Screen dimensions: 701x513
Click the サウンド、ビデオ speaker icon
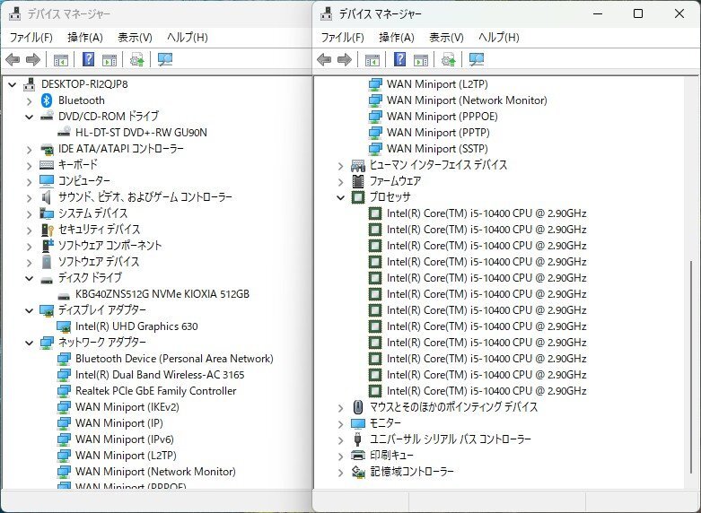point(47,197)
